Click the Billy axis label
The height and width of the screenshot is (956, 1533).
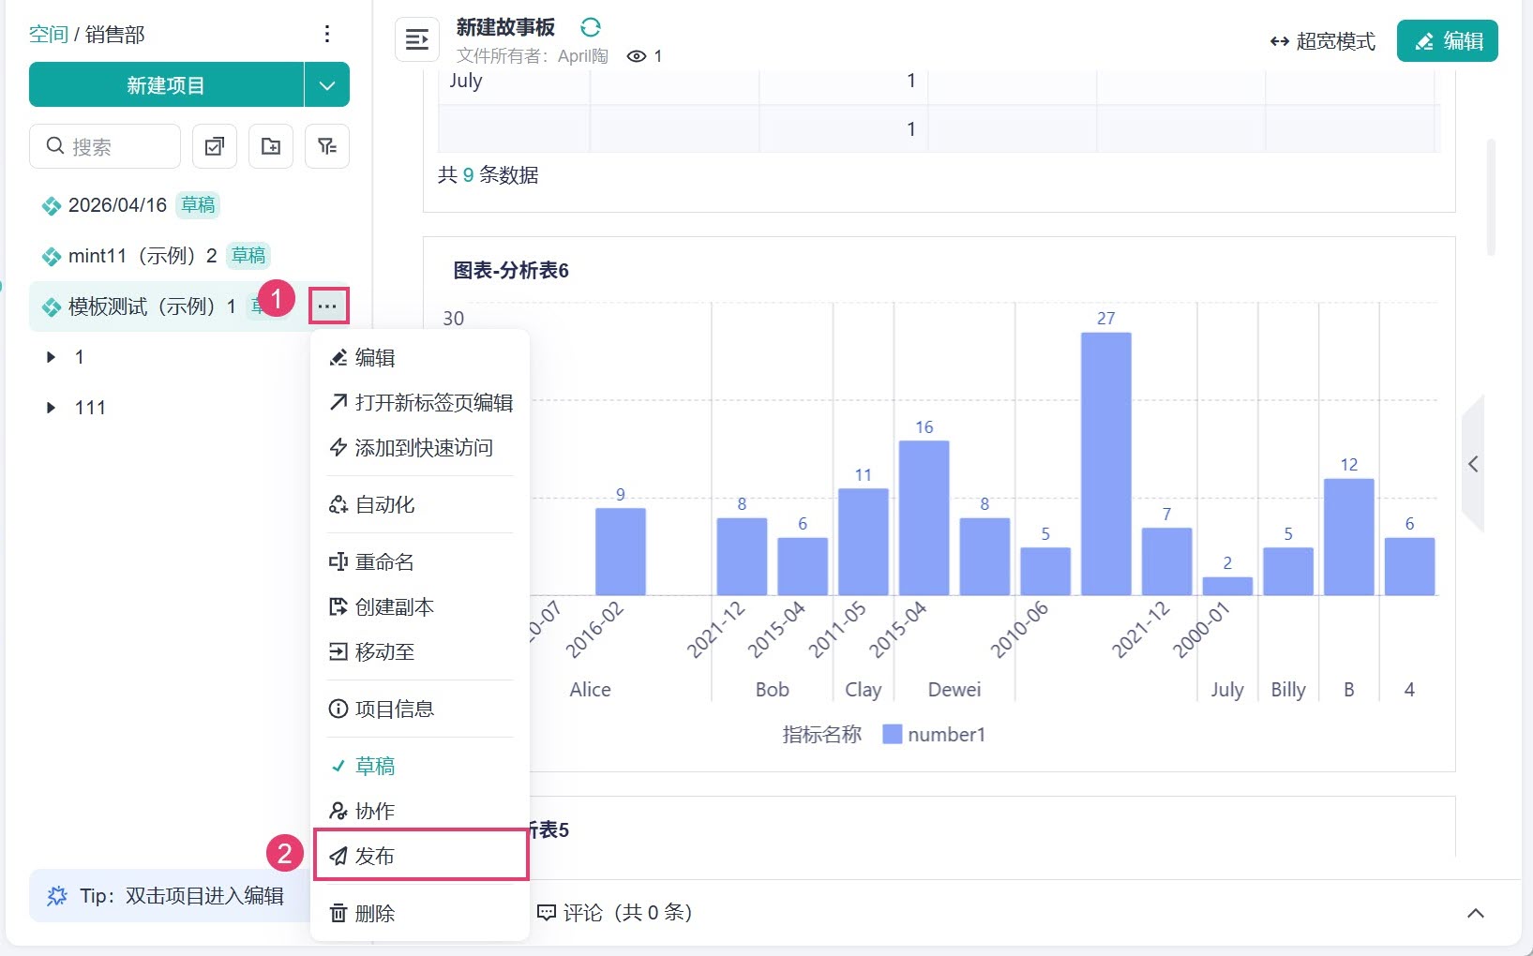(1288, 690)
